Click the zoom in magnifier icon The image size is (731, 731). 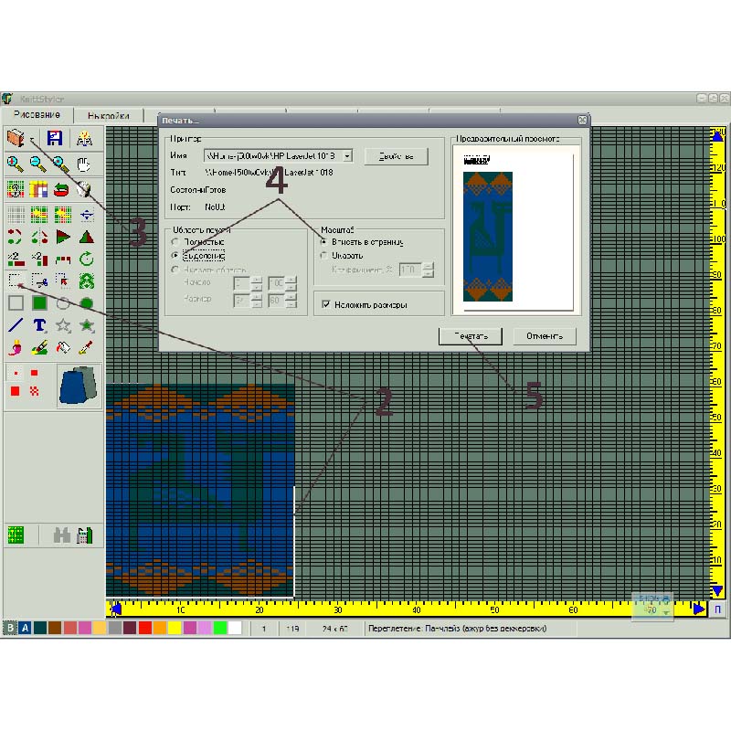[16, 164]
